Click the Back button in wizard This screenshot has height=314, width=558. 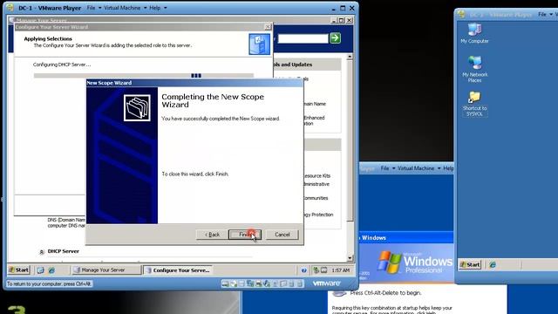[x=212, y=235]
